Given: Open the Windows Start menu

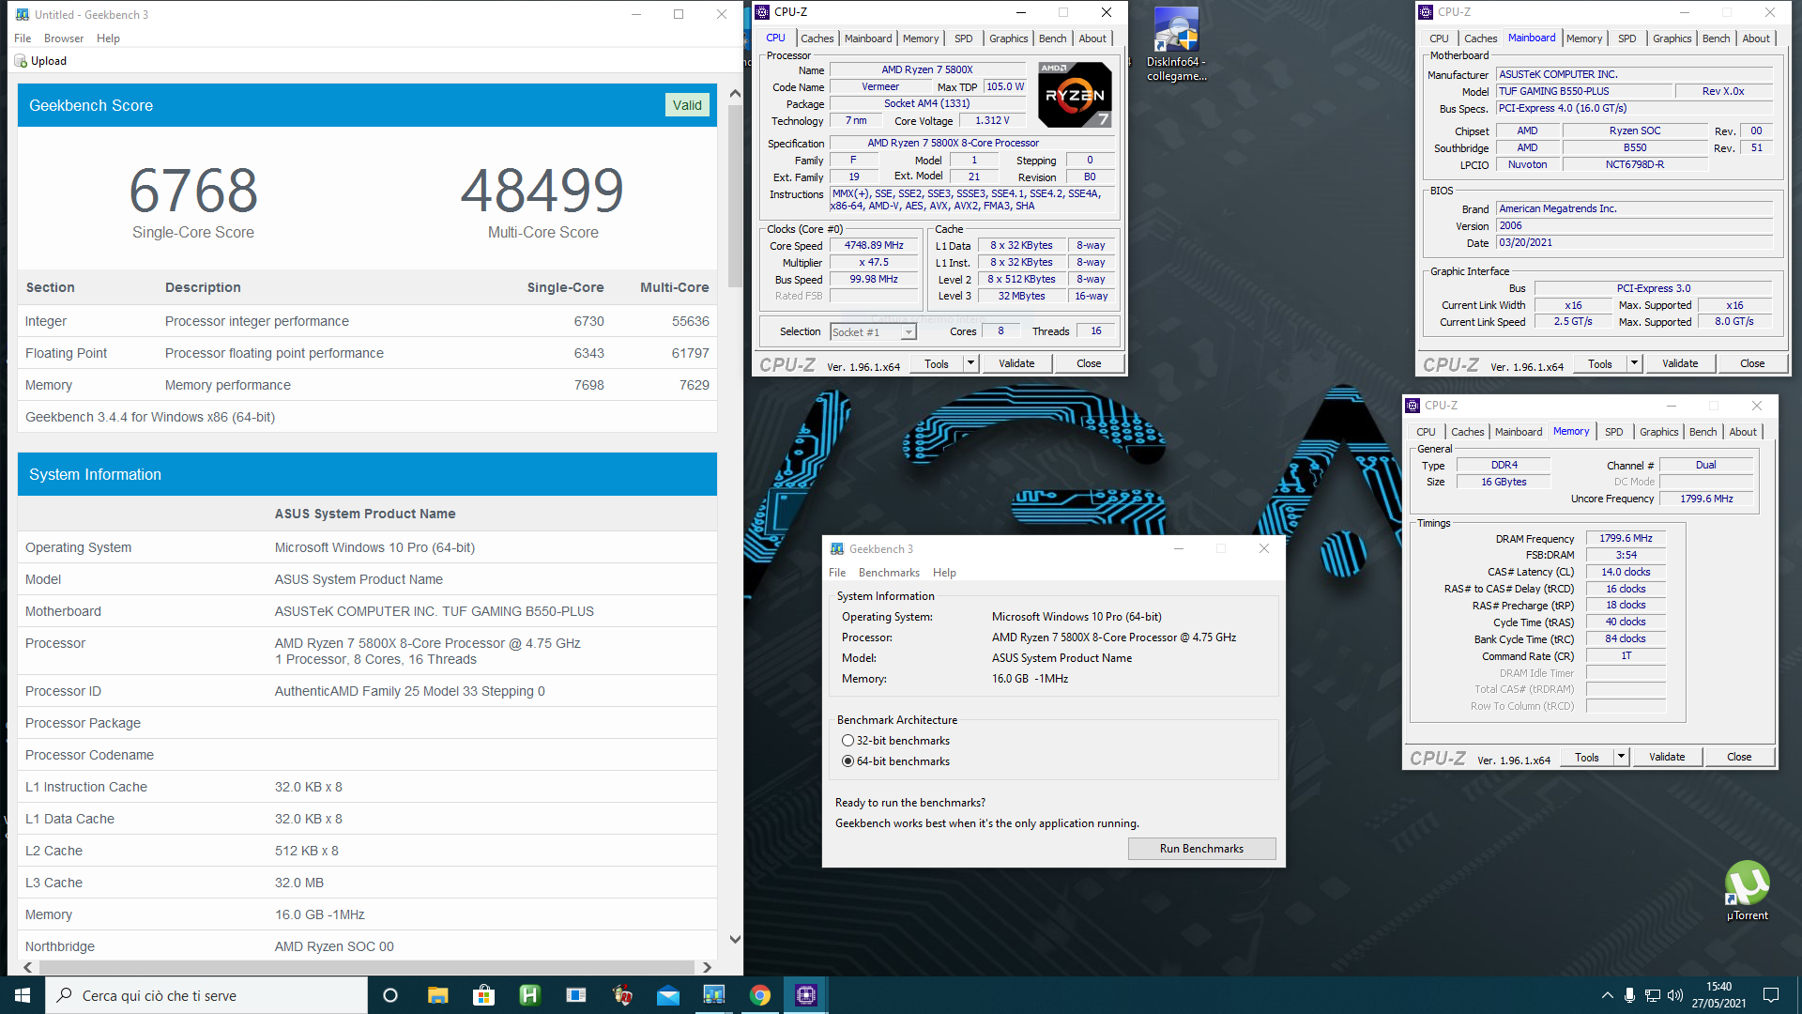Looking at the screenshot, I should tap(23, 995).
